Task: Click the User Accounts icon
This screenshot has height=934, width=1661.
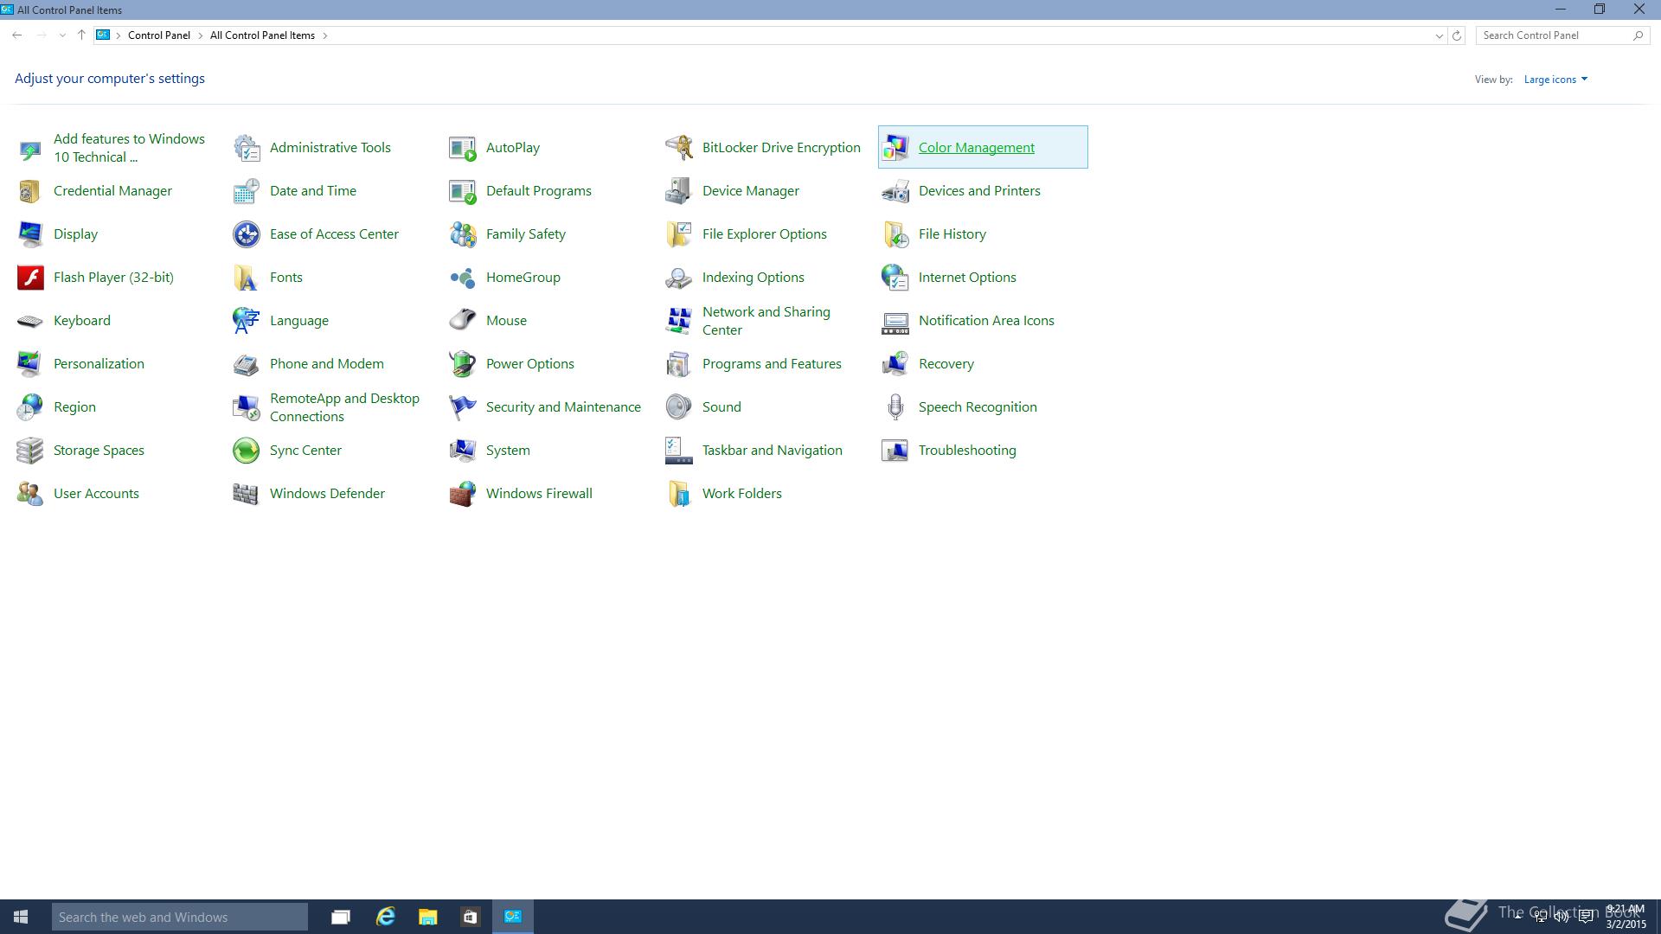Action: pos(30,494)
